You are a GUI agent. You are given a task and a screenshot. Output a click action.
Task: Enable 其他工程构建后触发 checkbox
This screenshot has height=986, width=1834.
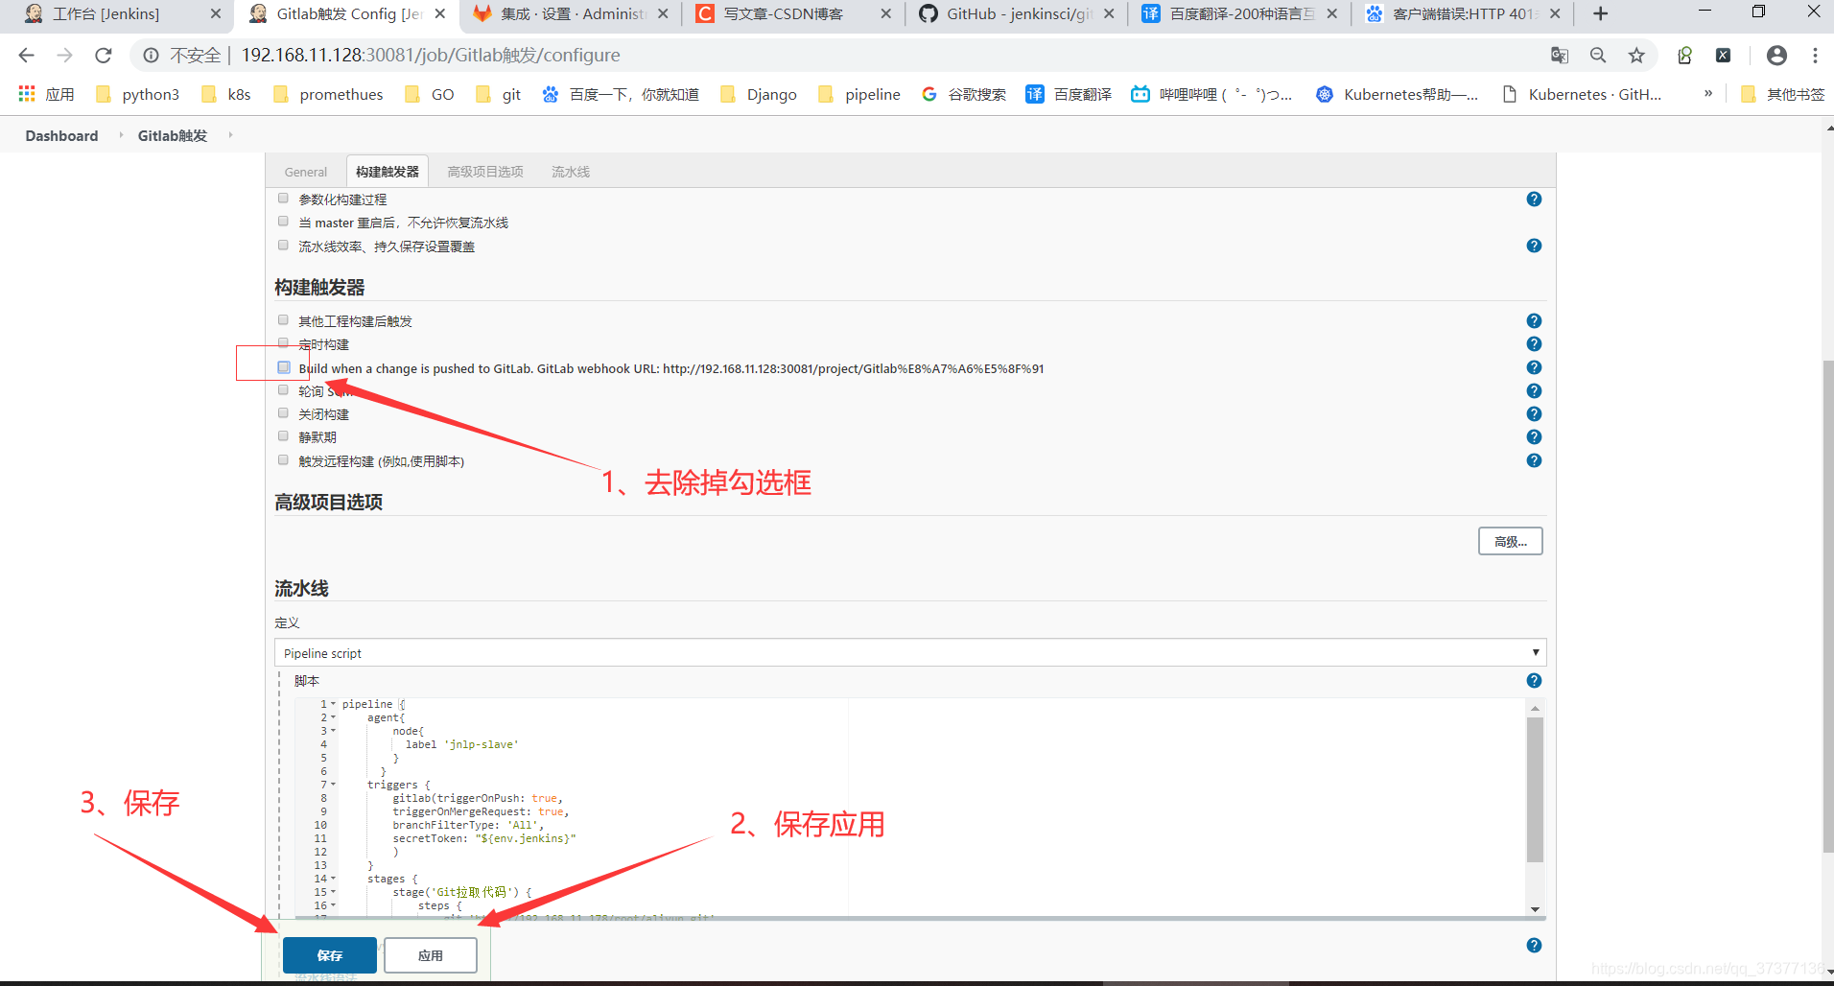pos(283,320)
